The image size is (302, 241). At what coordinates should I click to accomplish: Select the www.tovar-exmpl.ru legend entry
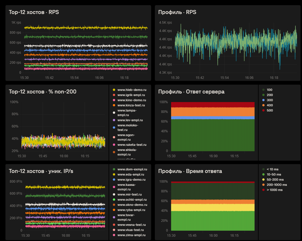[126, 217]
